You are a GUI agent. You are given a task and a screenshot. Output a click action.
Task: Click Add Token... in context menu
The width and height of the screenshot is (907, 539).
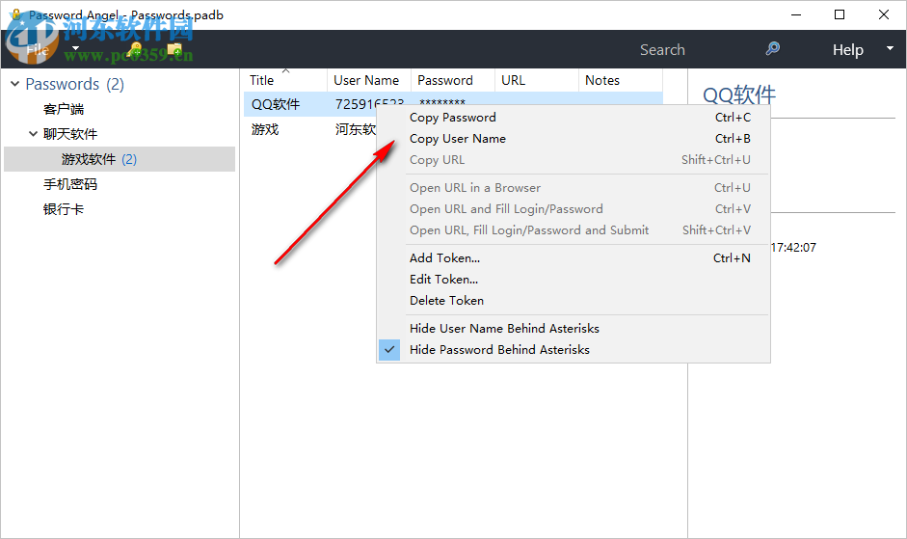444,258
